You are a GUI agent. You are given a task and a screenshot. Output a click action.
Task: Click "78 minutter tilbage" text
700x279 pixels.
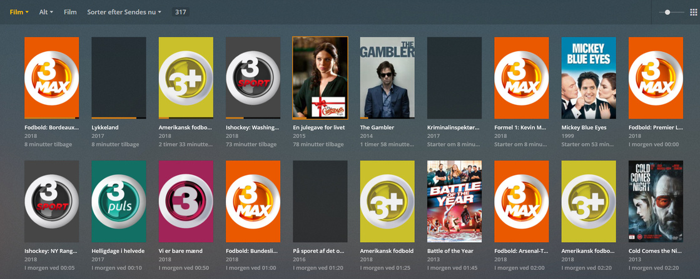[318, 144]
